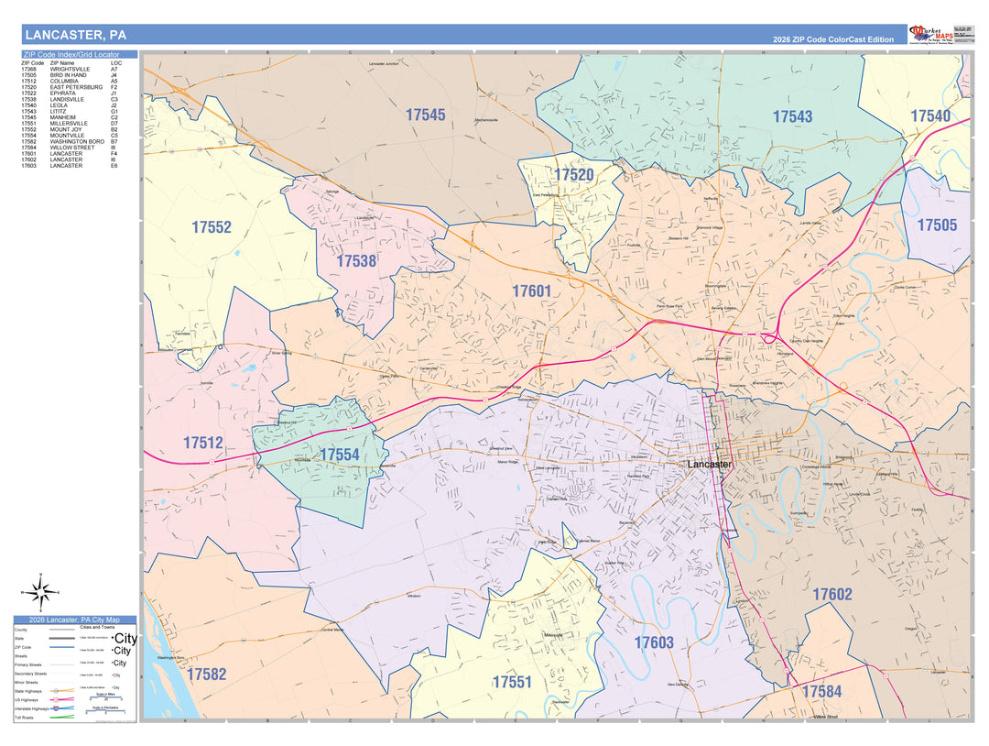Click the 17520 ZIP label on map
Viewport: 989px width, 746px height.
[x=574, y=175]
